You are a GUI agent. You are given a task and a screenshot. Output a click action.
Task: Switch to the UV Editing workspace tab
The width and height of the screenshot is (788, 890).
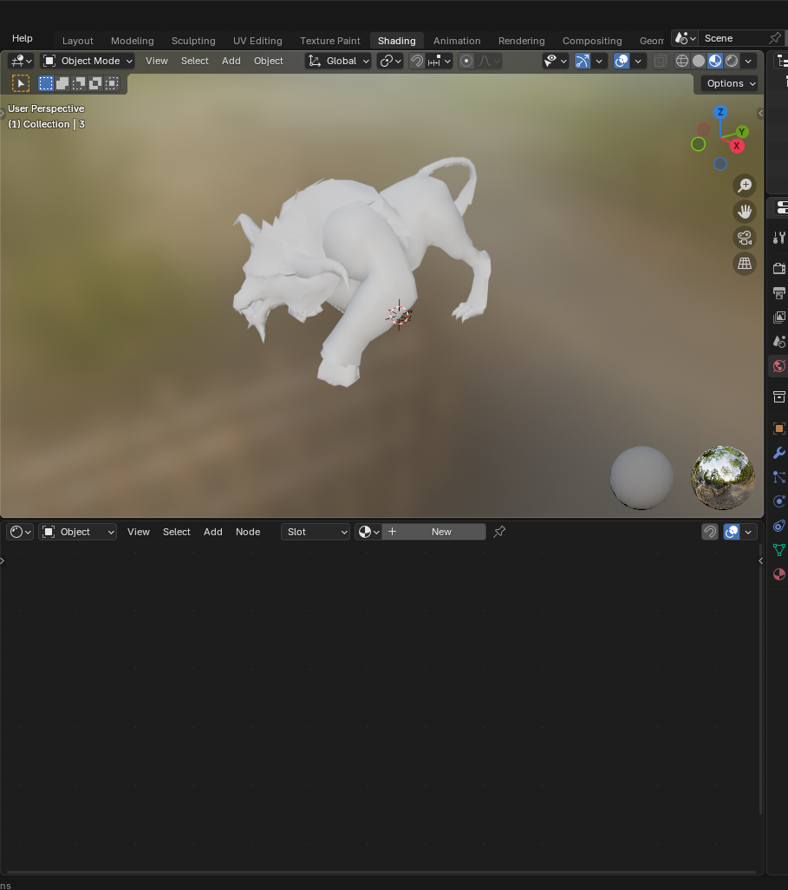coord(257,41)
